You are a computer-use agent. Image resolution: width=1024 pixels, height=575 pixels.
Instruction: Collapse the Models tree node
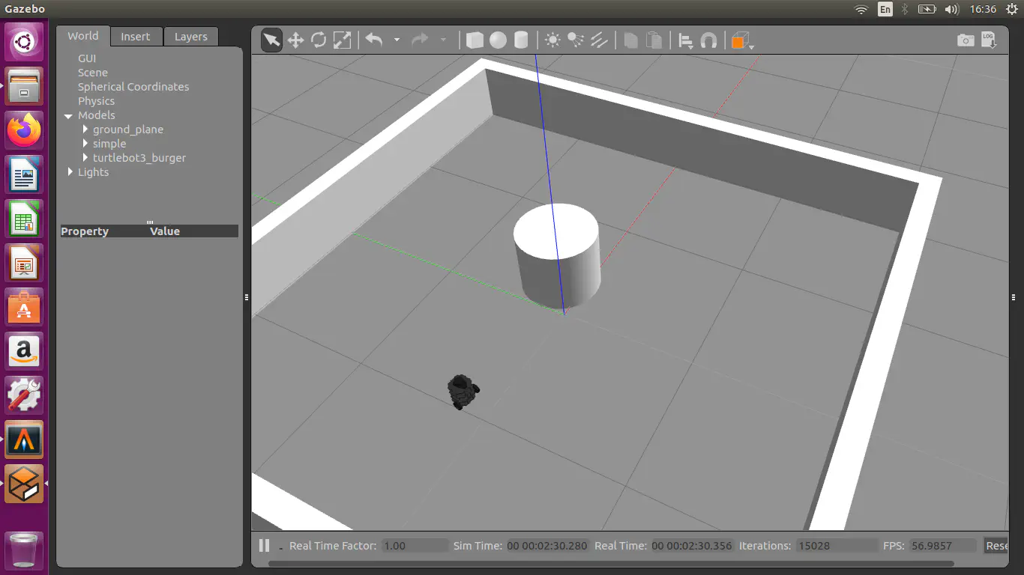click(69, 116)
